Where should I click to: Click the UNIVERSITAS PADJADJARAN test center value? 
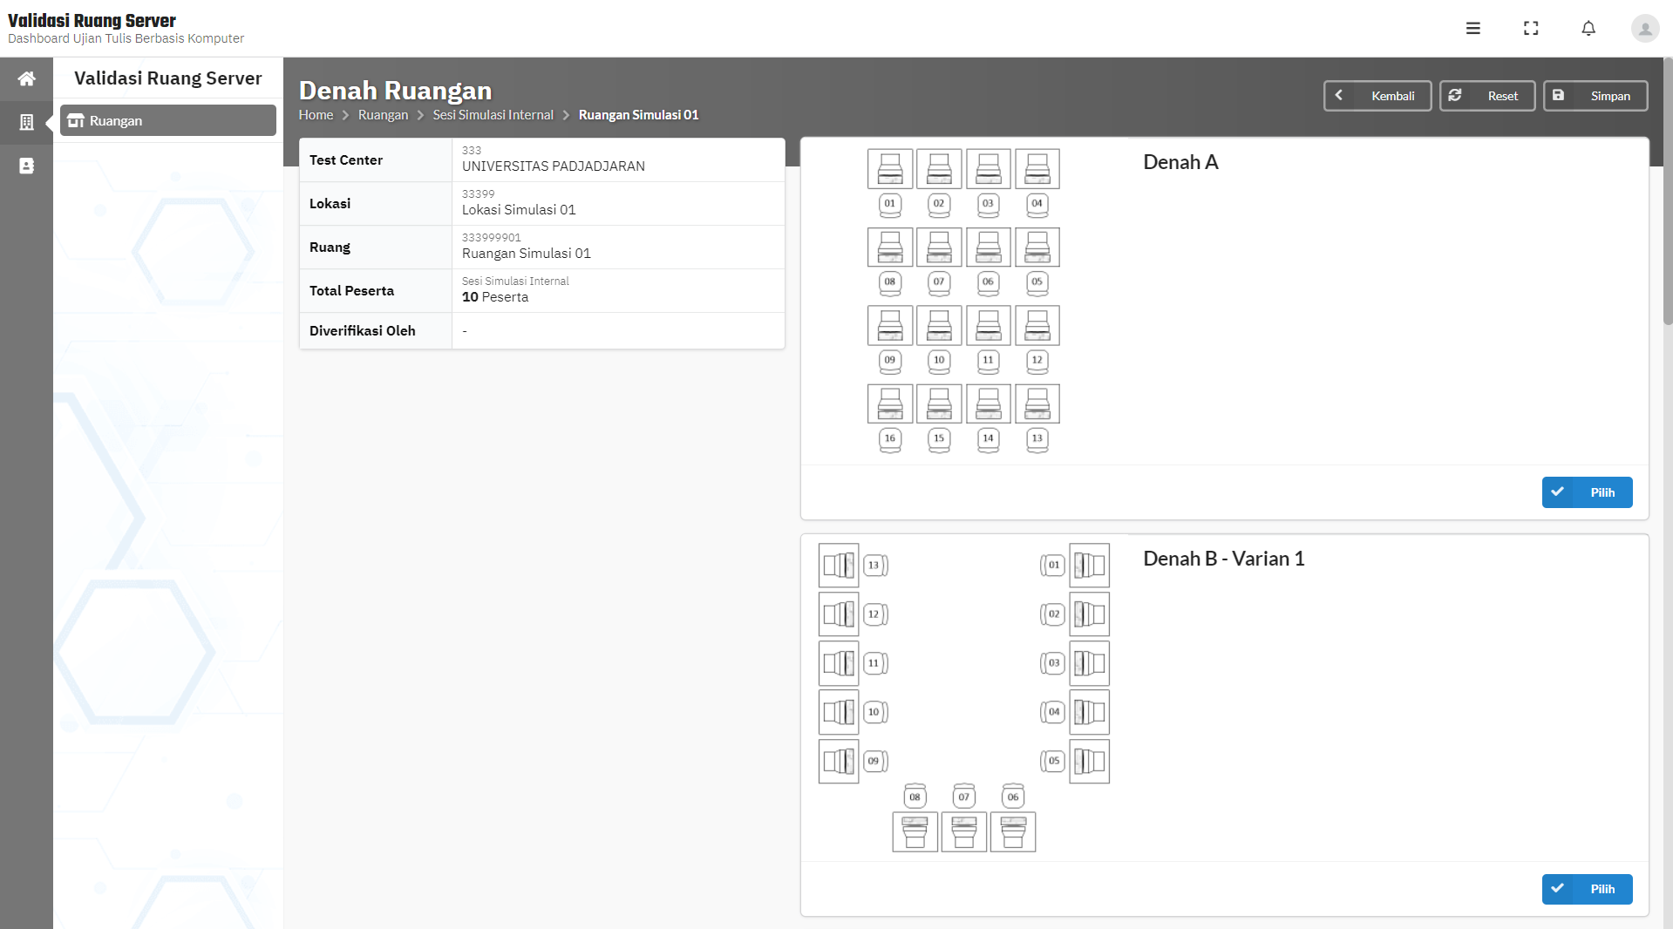pyautogui.click(x=554, y=166)
